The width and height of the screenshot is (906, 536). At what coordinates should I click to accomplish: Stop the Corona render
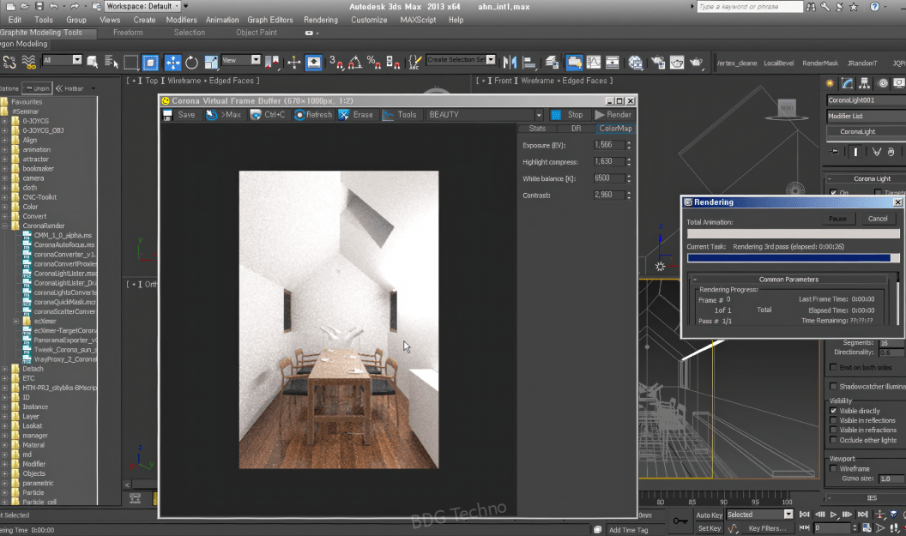tap(567, 115)
